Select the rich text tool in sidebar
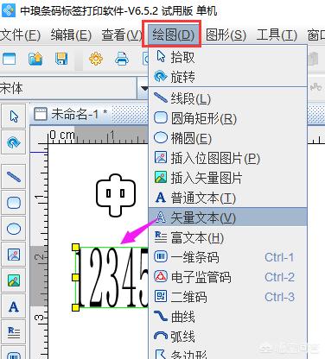The height and width of the screenshot is (359, 325). pos(14,332)
